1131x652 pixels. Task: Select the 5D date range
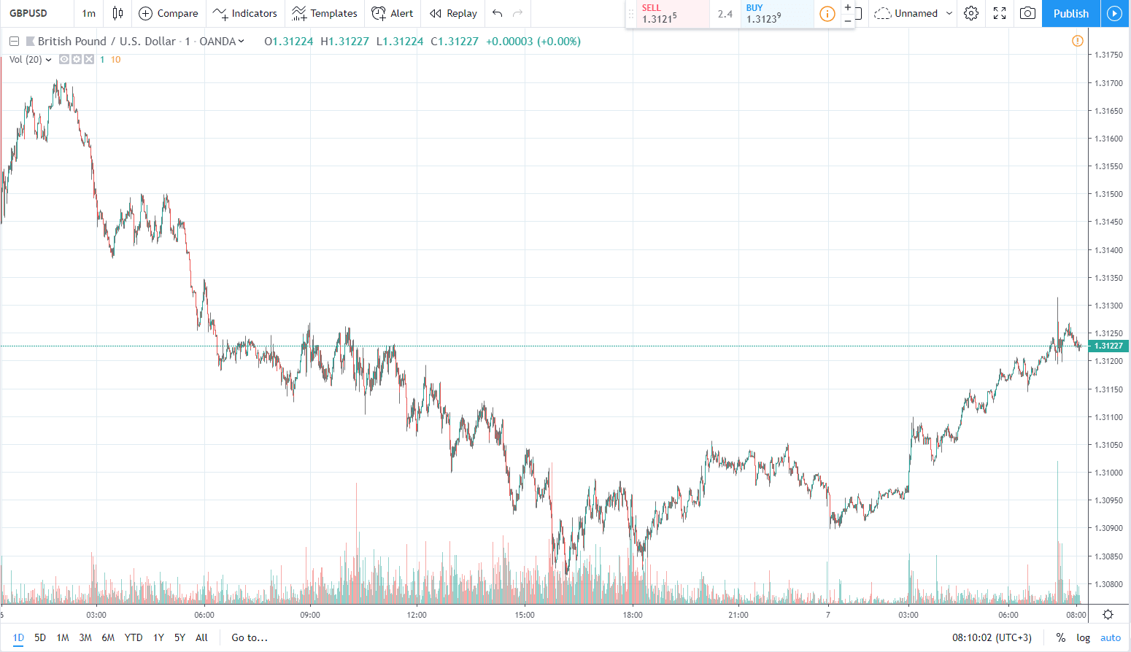tap(40, 637)
